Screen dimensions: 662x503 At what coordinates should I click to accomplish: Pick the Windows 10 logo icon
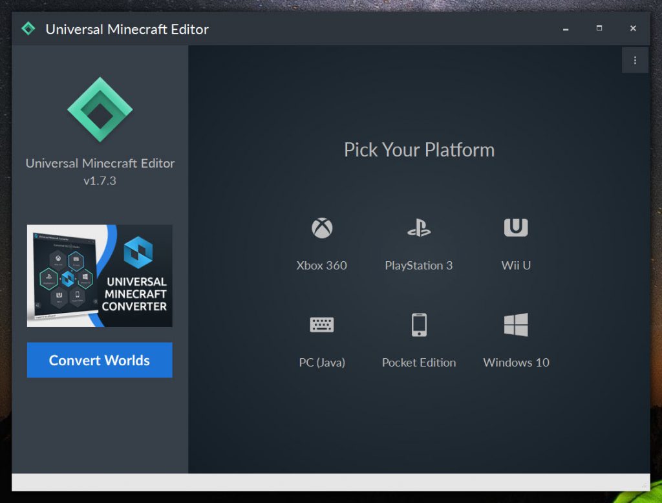516,325
